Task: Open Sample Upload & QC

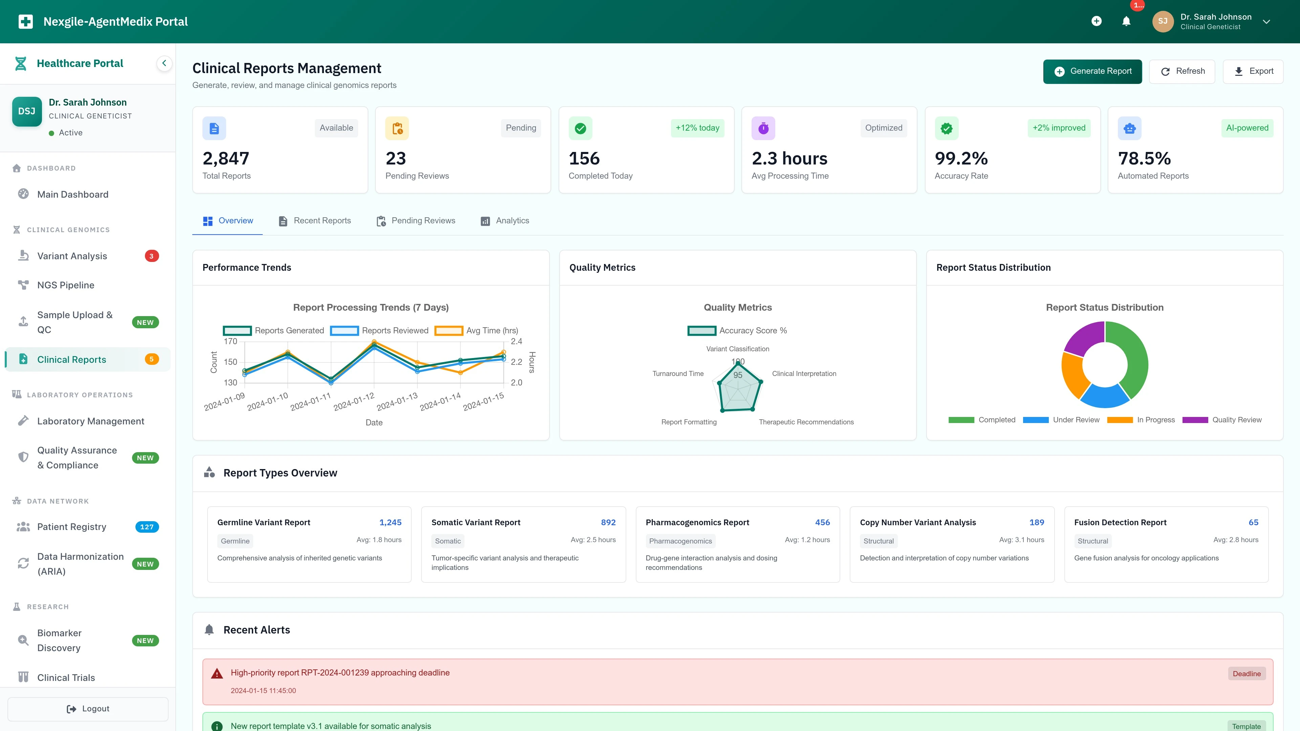Action: point(75,322)
